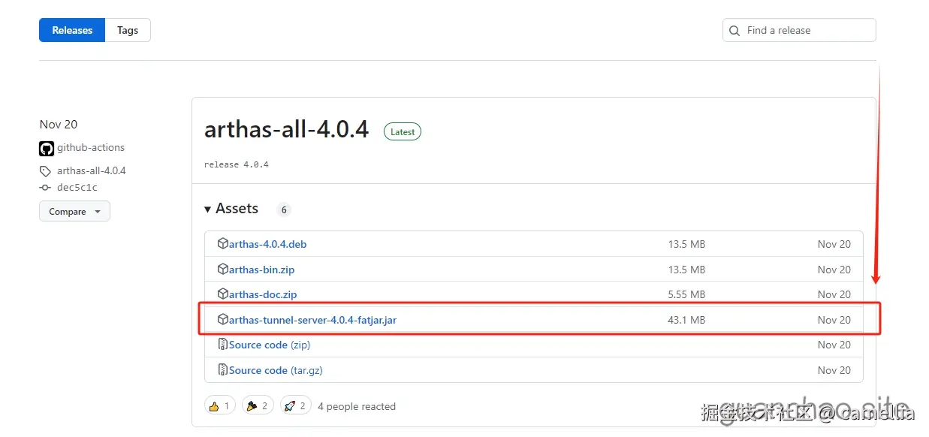Viewport: 929px width, 437px height.
Task: Toggle the rocket reaction
Action: click(296, 405)
